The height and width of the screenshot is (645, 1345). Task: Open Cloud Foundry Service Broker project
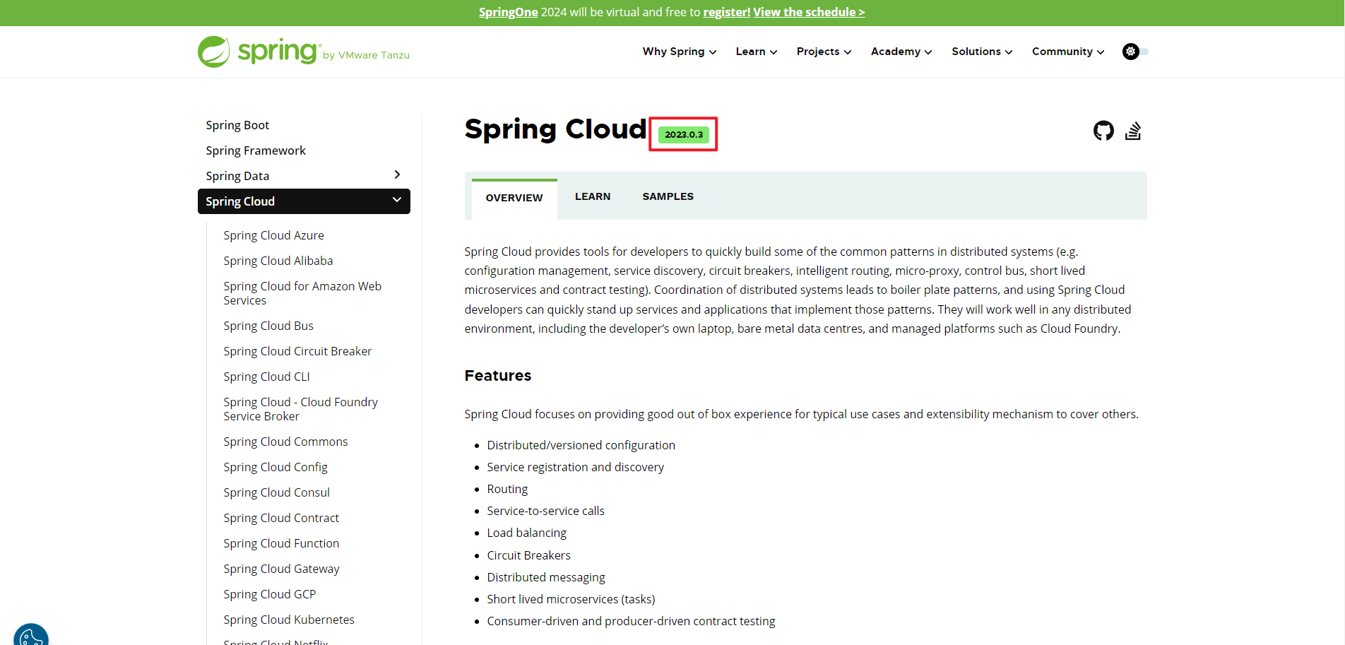[301, 409]
